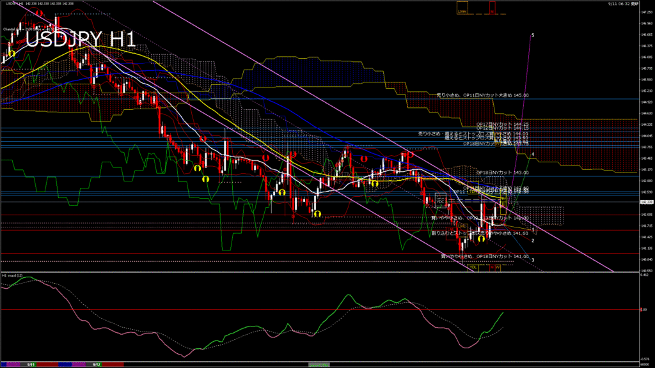The image size is (655, 368).
Task: Click the red M box beside LWH
Action: tap(492, 9)
